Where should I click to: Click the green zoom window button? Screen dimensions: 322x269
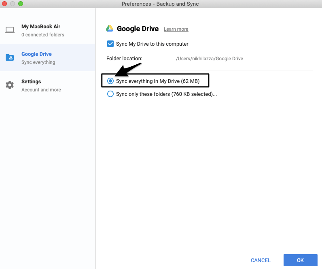(21, 4)
